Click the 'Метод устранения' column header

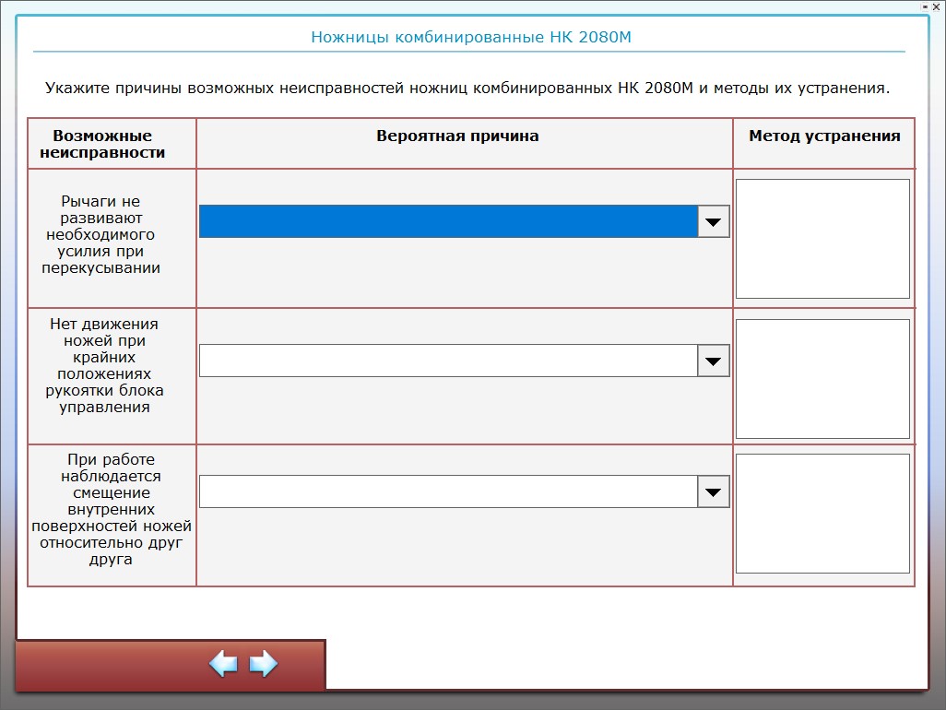[x=824, y=136]
